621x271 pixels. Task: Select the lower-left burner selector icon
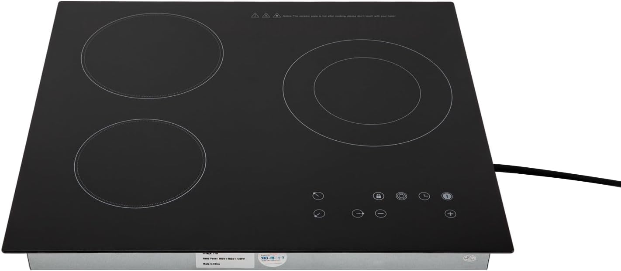tap(319, 213)
